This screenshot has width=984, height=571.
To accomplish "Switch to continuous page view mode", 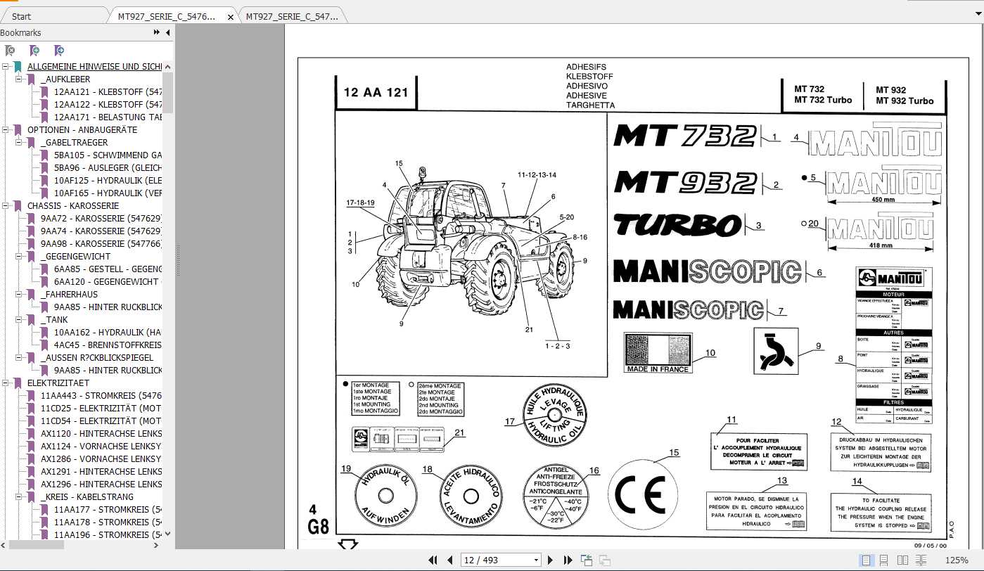I will pyautogui.click(x=883, y=560).
